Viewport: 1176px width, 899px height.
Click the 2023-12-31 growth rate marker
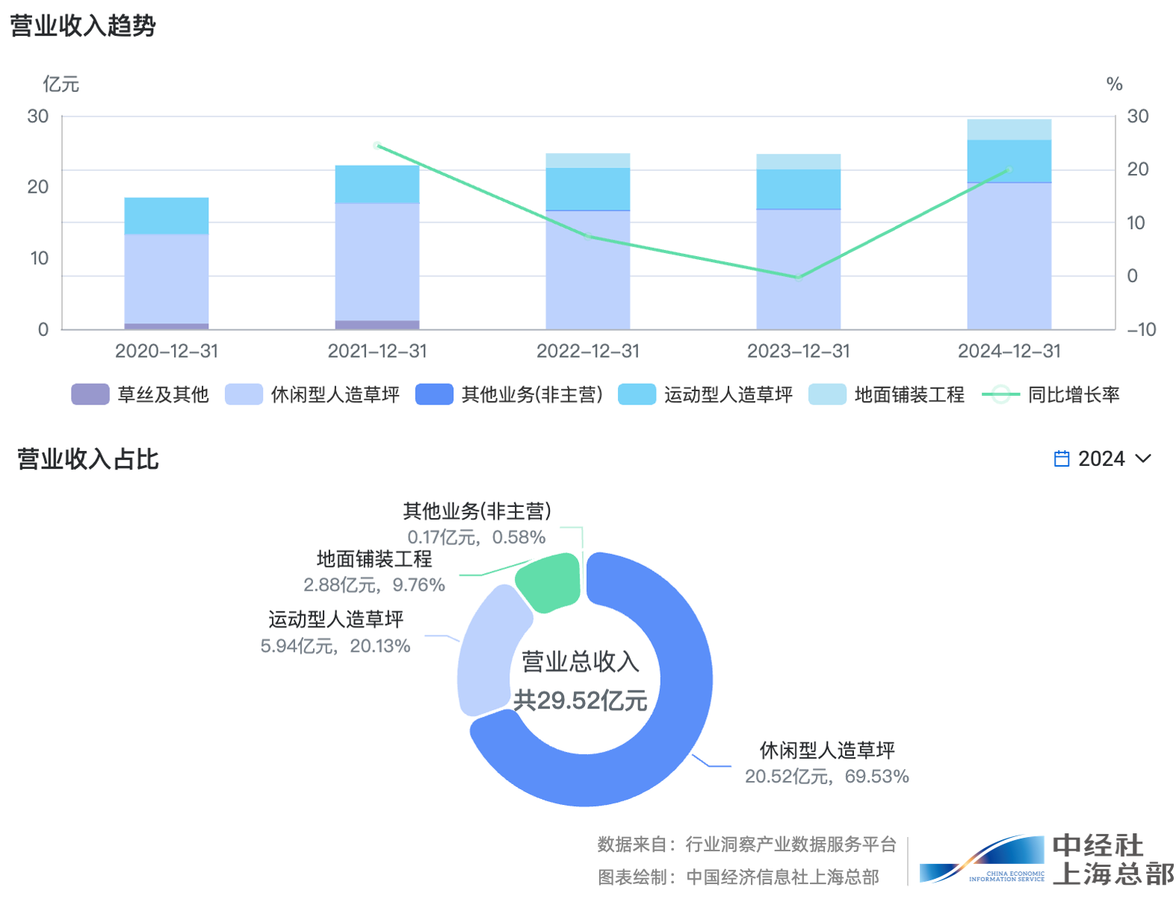tap(798, 277)
